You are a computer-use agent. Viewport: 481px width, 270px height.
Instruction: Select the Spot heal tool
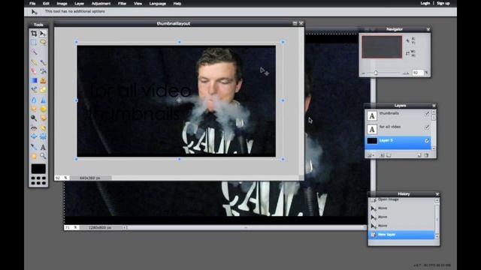tap(43, 127)
